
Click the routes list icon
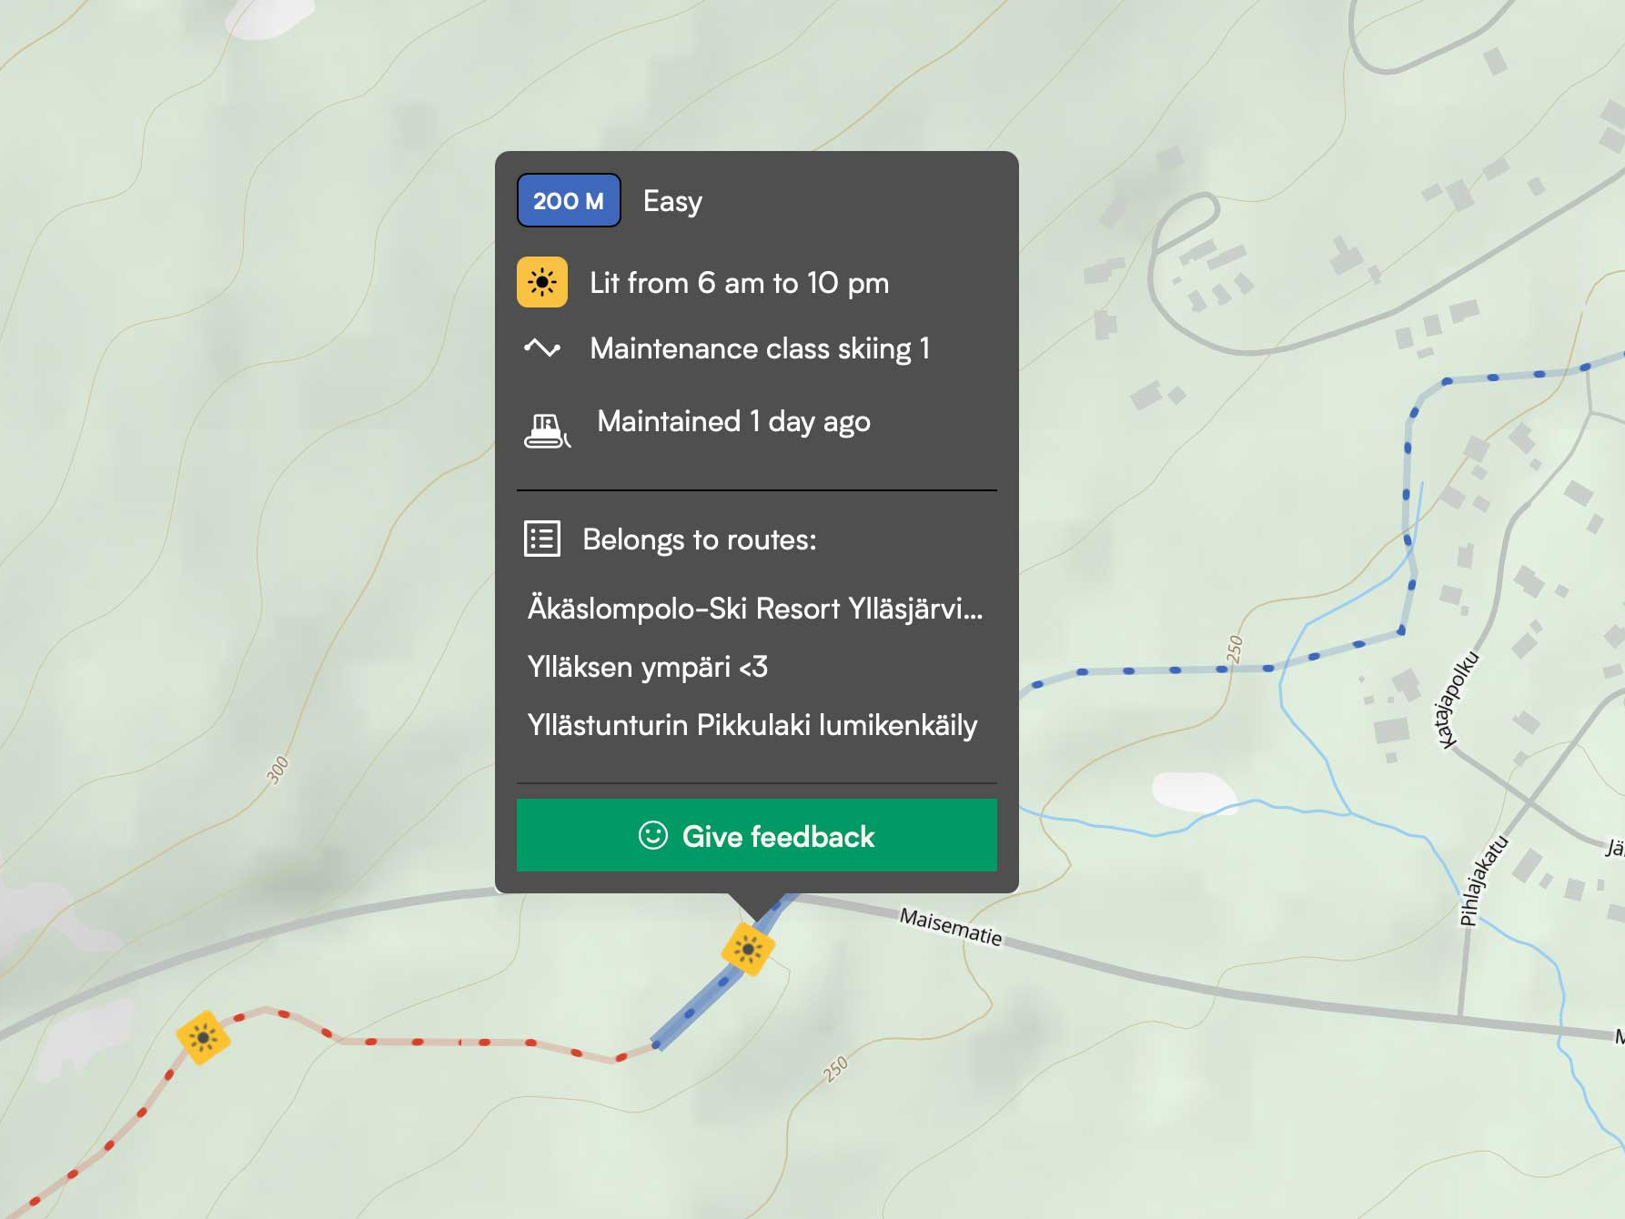tap(542, 539)
